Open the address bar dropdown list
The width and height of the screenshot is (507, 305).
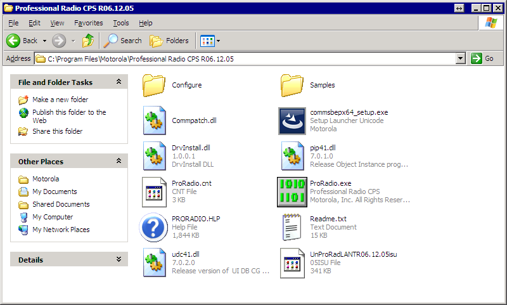pyautogui.click(x=461, y=58)
